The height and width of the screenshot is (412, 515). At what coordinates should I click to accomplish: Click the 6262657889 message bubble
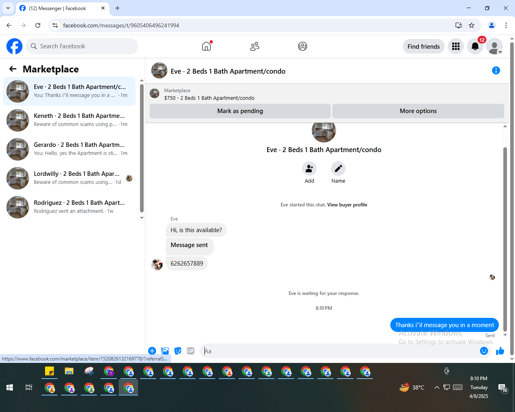pyautogui.click(x=187, y=264)
